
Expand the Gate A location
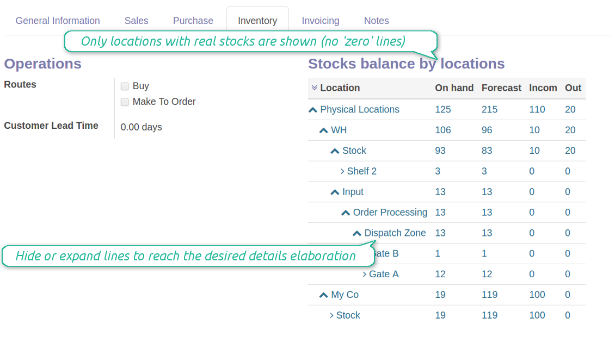pos(364,274)
